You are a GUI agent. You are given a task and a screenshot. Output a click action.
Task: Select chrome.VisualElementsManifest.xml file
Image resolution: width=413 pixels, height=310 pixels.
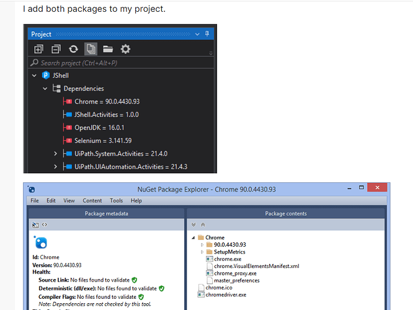(x=257, y=266)
